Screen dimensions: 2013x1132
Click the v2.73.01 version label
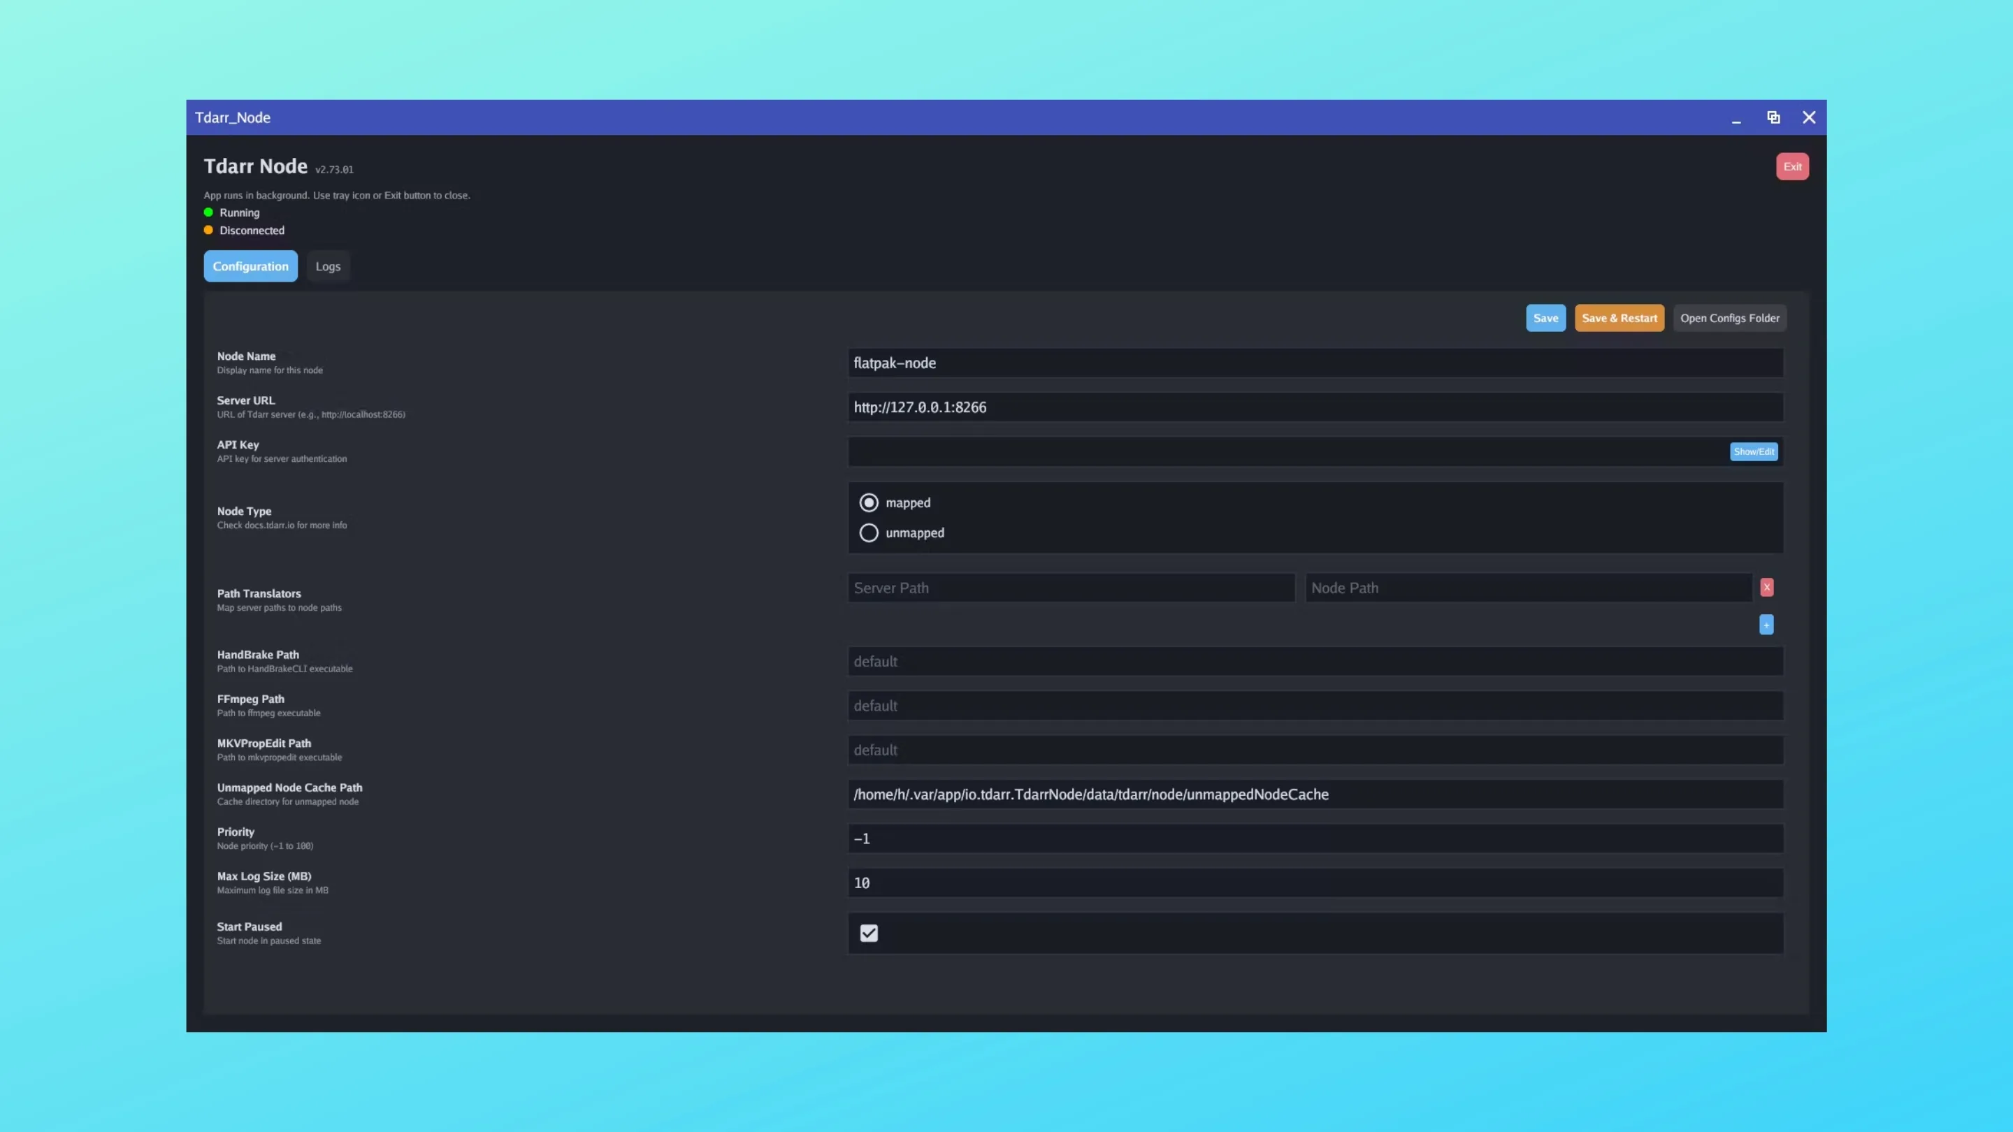point(335,170)
